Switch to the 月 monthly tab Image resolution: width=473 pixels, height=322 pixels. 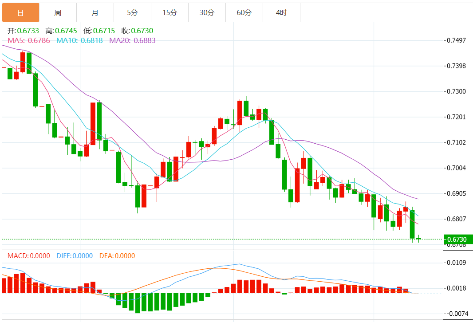[x=95, y=13]
